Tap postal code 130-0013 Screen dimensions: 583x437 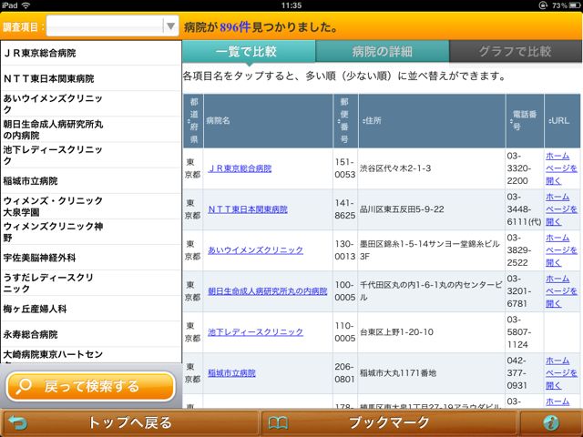point(345,250)
